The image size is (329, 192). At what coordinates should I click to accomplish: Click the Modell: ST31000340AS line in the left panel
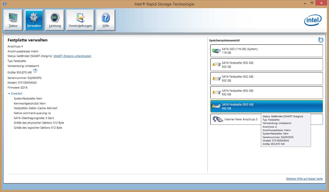tap(22, 83)
